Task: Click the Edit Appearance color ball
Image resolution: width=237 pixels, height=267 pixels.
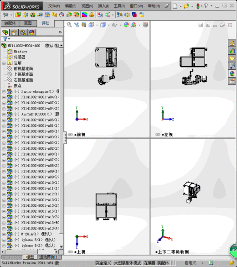Action: 126,25
